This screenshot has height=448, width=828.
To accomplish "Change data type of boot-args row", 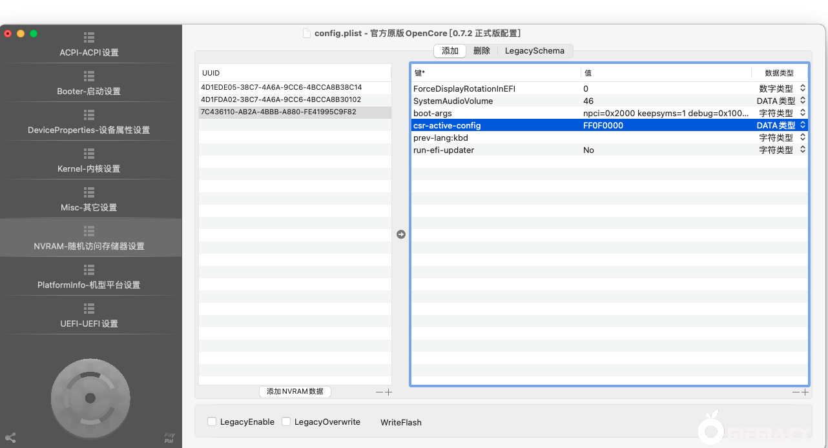I will [803, 113].
